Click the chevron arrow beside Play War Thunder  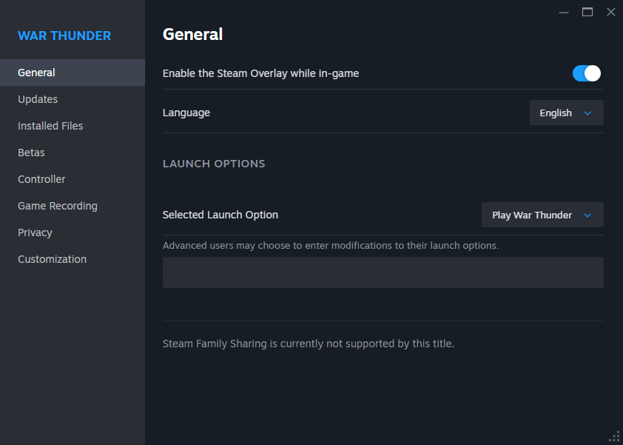pos(588,215)
